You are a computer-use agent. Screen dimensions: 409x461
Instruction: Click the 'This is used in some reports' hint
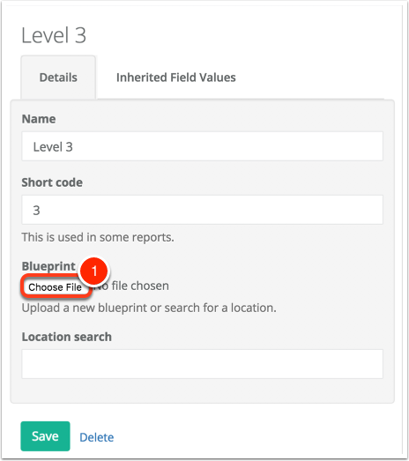click(98, 237)
